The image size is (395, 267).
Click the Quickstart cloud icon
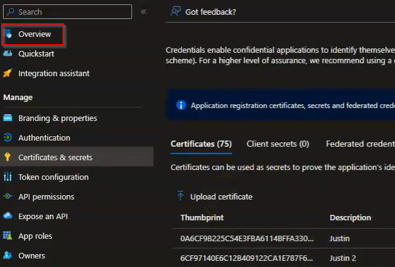(8, 54)
